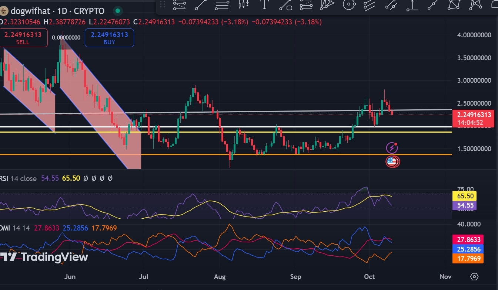498x290 pixels.
Task: Click the Oct label on time axis
Action: (370, 277)
